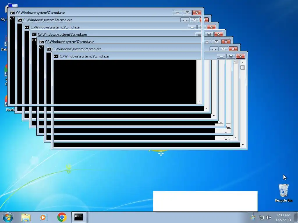Open the volume speaker icon in the tray
This screenshot has height=223, width=298.
coord(268,217)
